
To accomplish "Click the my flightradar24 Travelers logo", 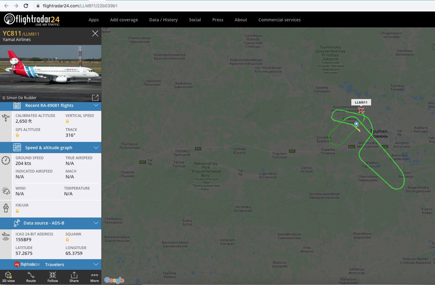I will click(x=27, y=264).
